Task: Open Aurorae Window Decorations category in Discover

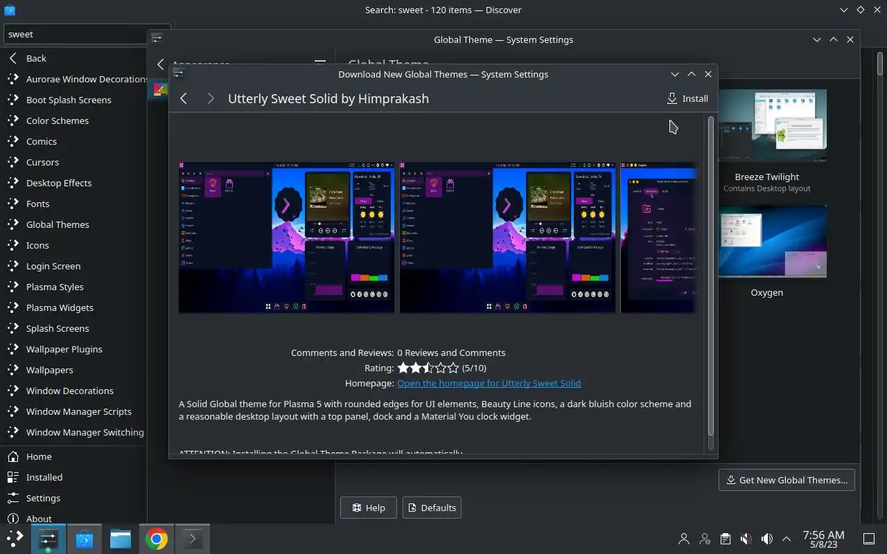Action: click(73, 79)
